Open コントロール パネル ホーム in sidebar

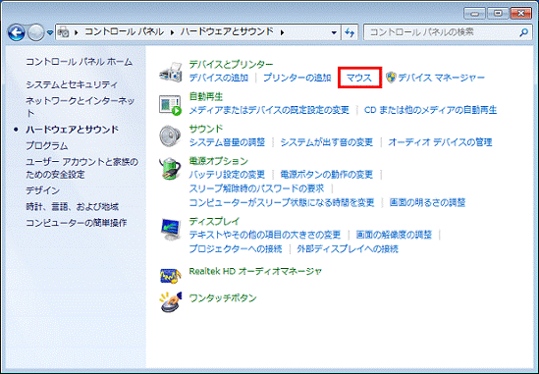[x=80, y=62]
